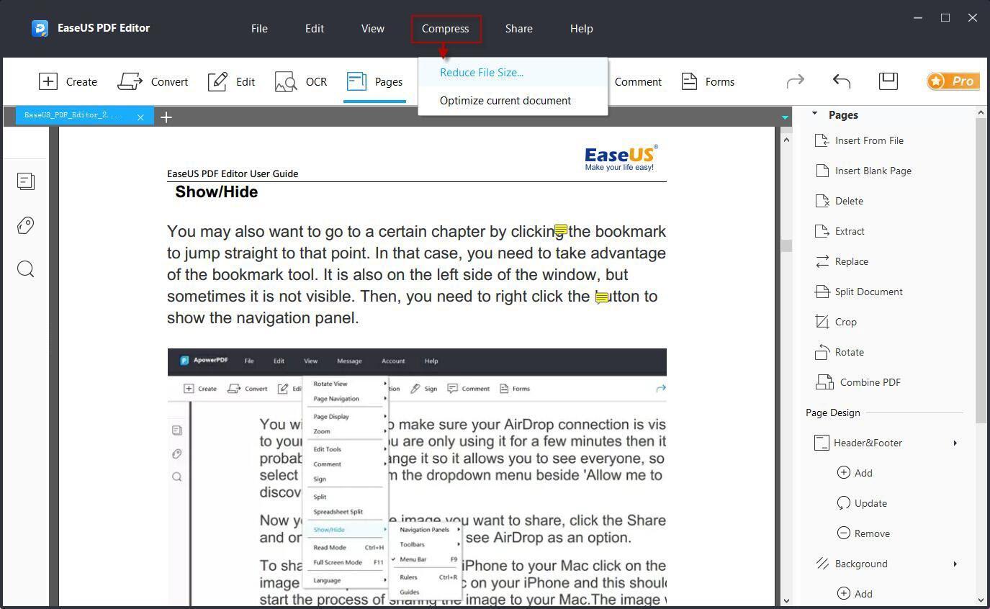Image resolution: width=990 pixels, height=609 pixels.
Task: Click Delete page option
Action: [840, 201]
